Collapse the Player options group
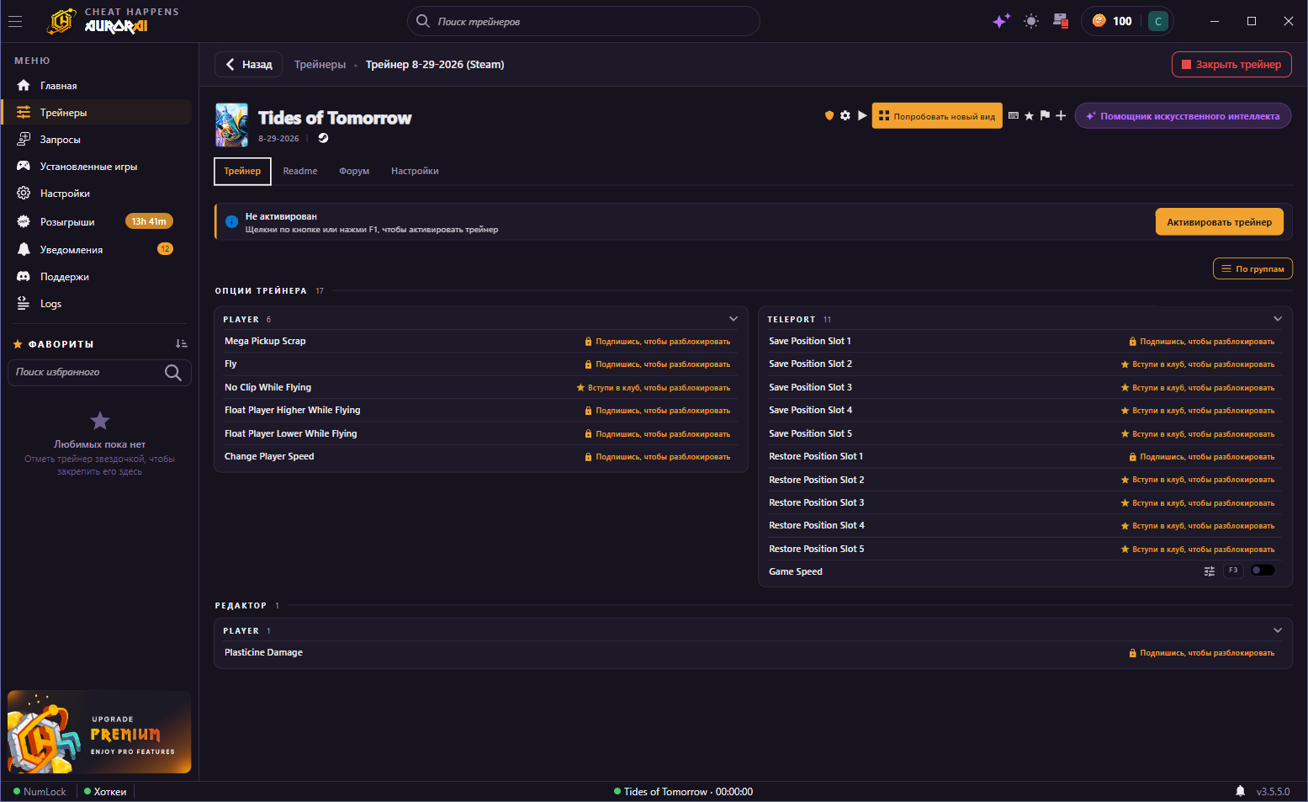The height and width of the screenshot is (802, 1308). (x=733, y=319)
